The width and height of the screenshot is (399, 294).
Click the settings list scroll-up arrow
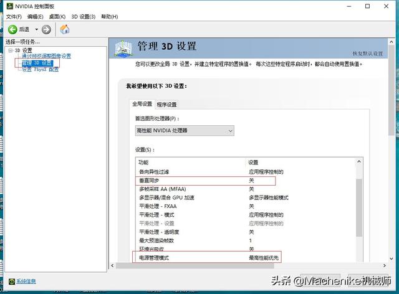[x=359, y=161]
